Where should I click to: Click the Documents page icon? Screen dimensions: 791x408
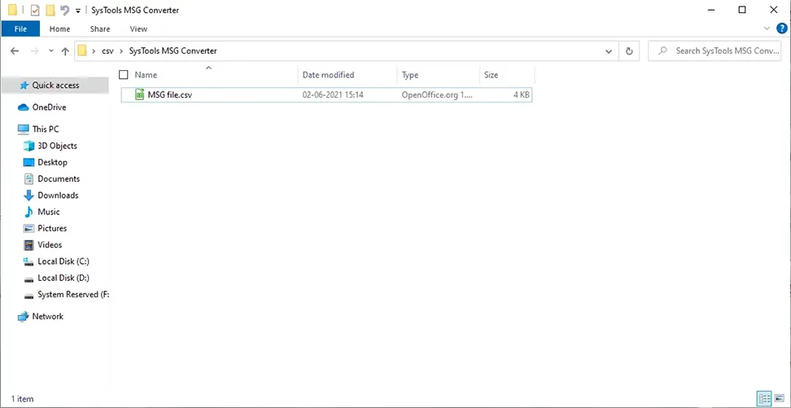point(28,178)
